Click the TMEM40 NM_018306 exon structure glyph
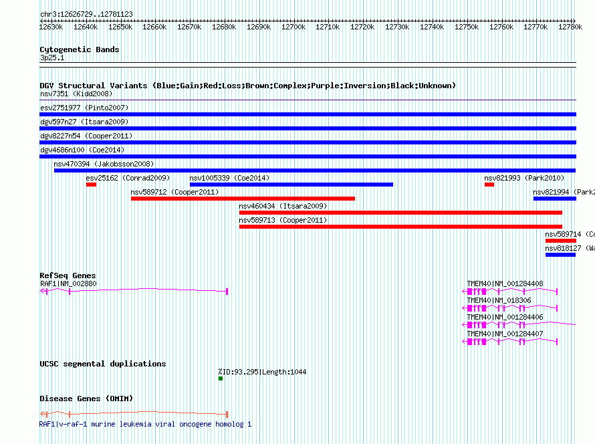Screen dimensions: 595x444 [x=510, y=308]
